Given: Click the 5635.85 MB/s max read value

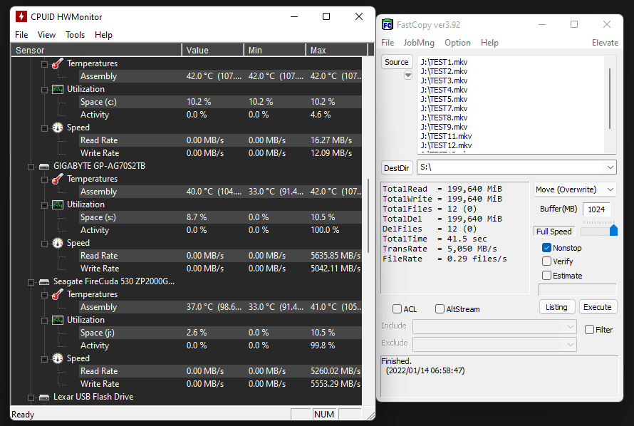Looking at the screenshot, I should pyautogui.click(x=336, y=256).
